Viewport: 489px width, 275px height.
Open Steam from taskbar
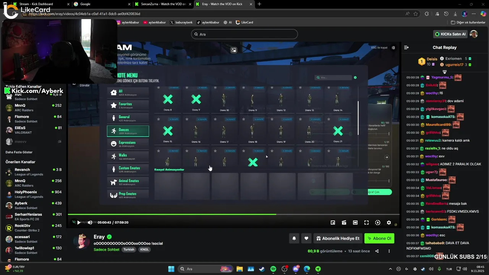262,269
